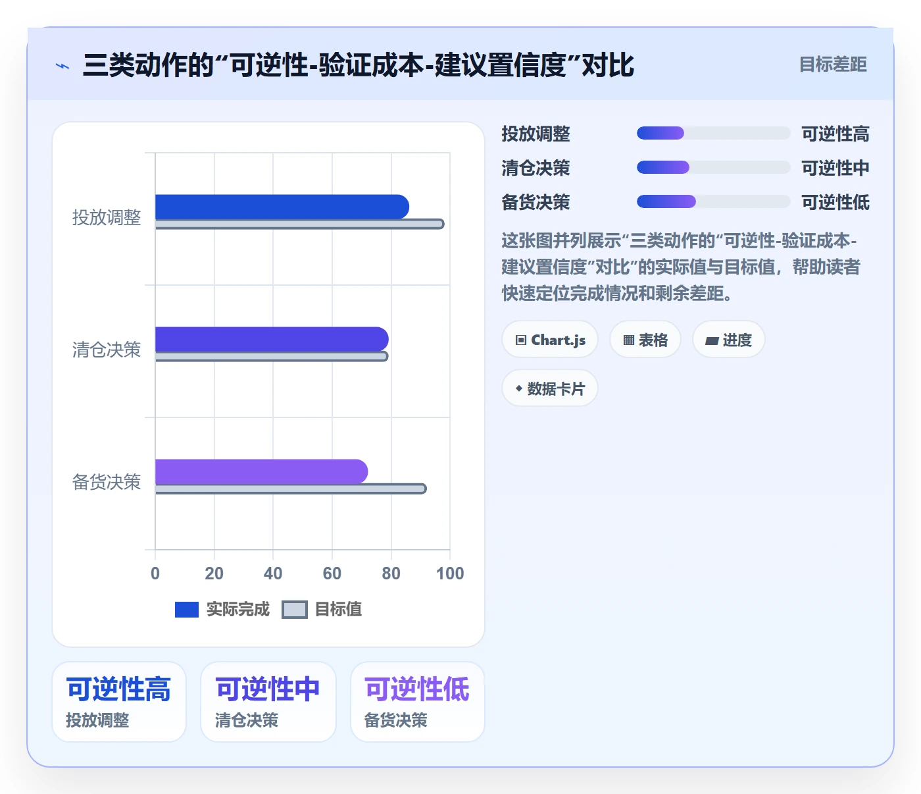This screenshot has width=921, height=794.
Task: Click the 投放调整 progress bar
Action: tap(713, 133)
